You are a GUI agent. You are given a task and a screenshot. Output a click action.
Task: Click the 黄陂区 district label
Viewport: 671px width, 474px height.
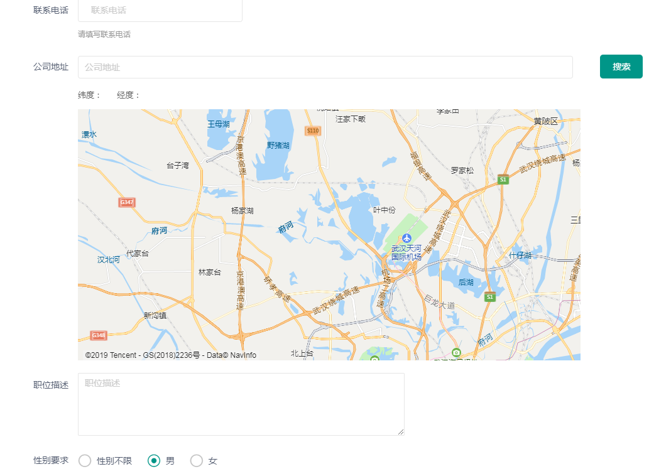pyautogui.click(x=545, y=122)
